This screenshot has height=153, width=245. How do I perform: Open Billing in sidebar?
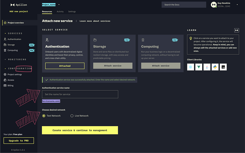coord(10,86)
